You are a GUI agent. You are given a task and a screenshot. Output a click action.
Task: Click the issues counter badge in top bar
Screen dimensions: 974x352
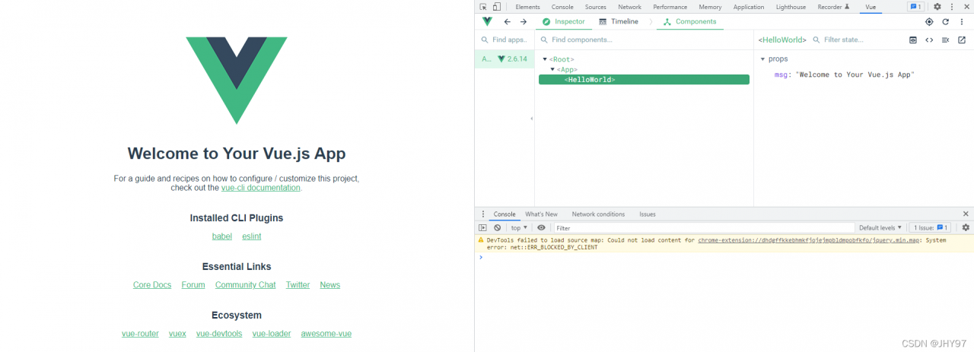[x=915, y=7]
